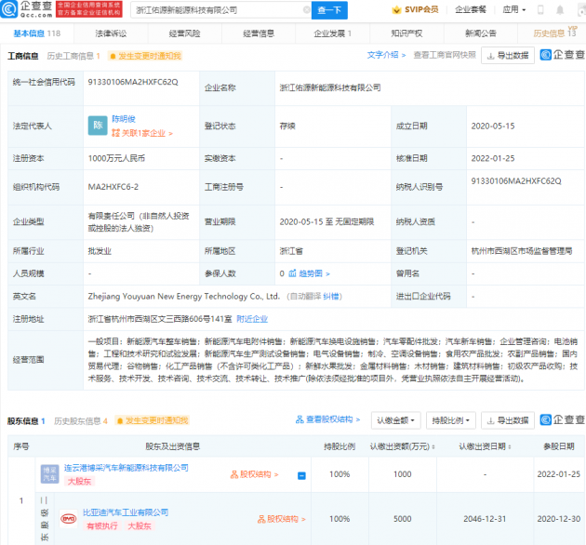Switch to the 新闻公告 tab

pyautogui.click(x=481, y=33)
